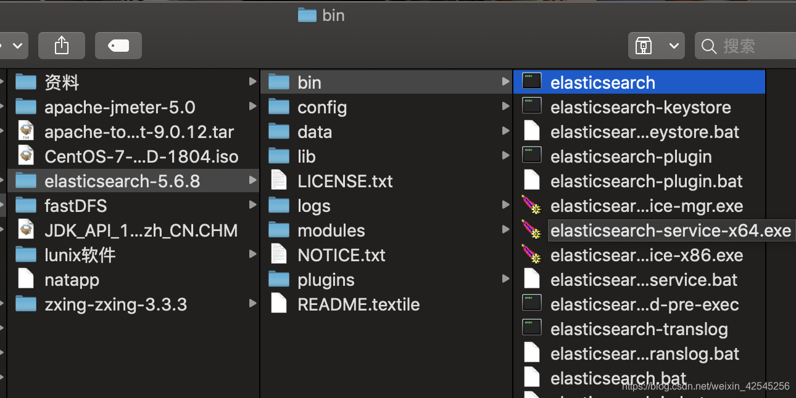Expand the modules folder arrow
The image size is (796, 398).
(x=506, y=229)
